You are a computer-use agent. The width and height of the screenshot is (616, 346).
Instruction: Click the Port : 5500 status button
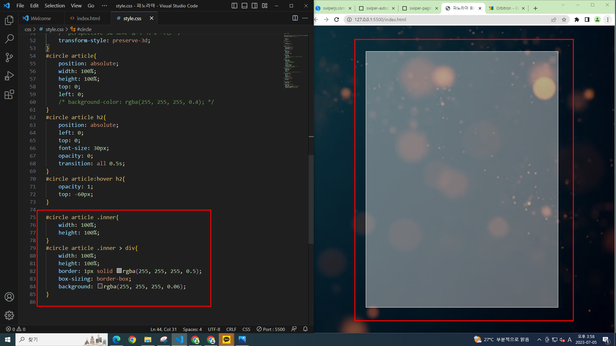(271, 329)
